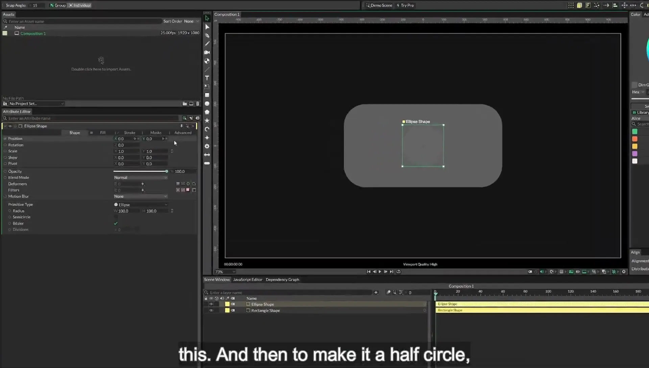Open the viewport zoom percentage dropdown
The width and height of the screenshot is (649, 368).
225,272
